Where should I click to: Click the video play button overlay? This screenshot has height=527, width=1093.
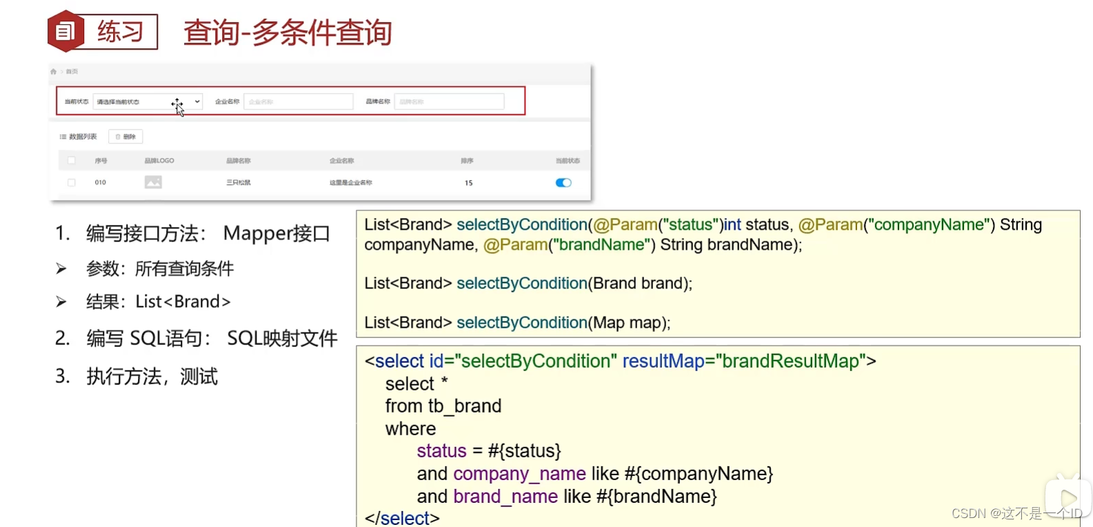pos(1067,498)
